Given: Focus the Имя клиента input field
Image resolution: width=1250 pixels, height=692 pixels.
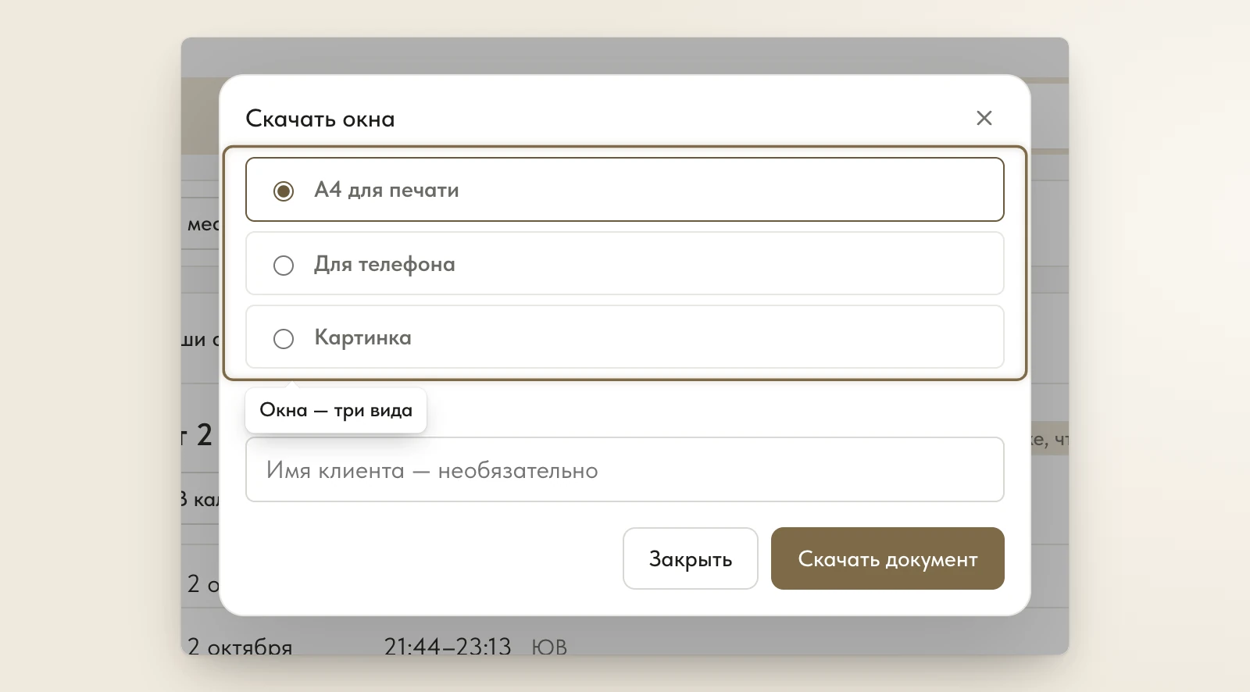Looking at the screenshot, I should pyautogui.click(x=624, y=469).
